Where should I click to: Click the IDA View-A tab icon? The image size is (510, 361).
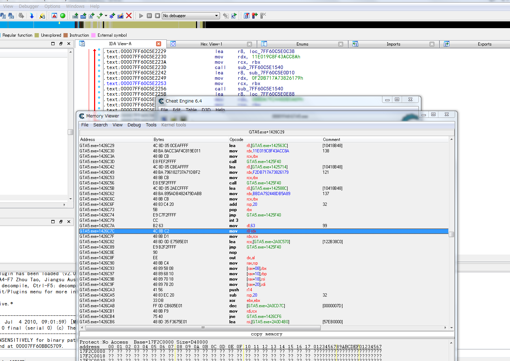coord(82,44)
